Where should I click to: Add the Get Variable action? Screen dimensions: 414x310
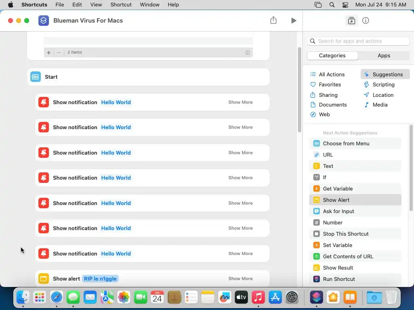[355, 189]
